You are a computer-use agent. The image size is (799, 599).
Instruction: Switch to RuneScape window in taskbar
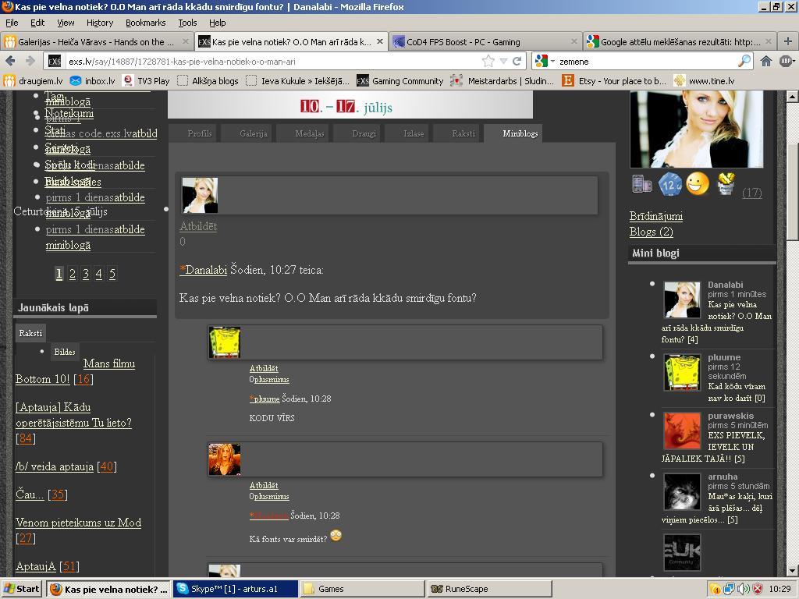tap(489, 589)
